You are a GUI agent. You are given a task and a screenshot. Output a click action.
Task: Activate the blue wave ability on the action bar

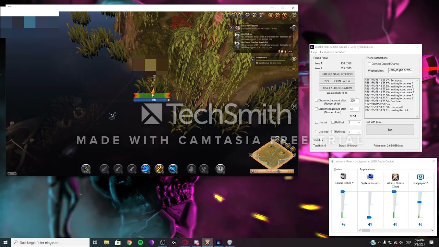145,168
